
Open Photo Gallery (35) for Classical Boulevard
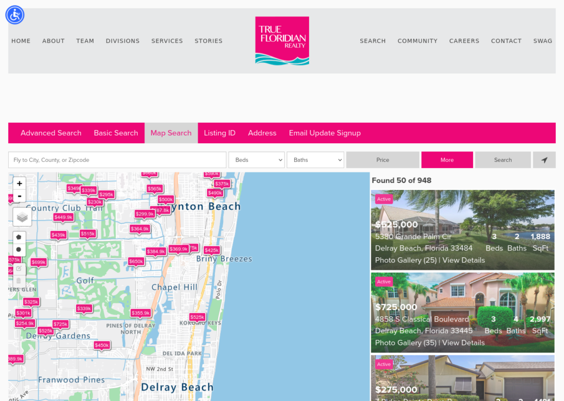tap(406, 343)
